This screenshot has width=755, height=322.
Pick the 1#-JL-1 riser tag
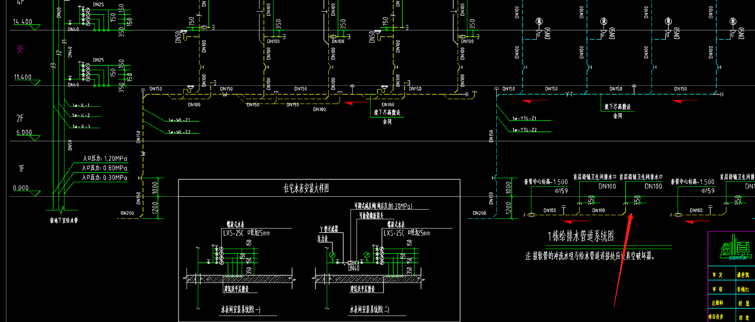click(x=81, y=105)
